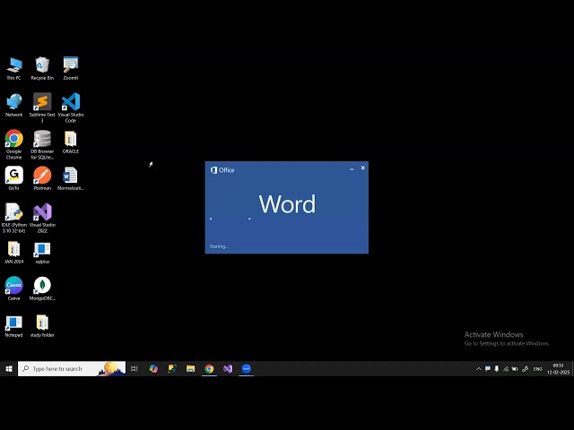The height and width of the screenshot is (430, 574).
Task: Click the taskbar search box
Action: tap(72, 368)
